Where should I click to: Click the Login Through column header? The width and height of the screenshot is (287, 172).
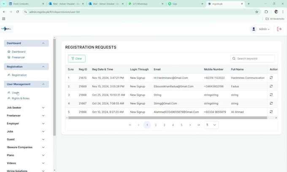click(139, 70)
